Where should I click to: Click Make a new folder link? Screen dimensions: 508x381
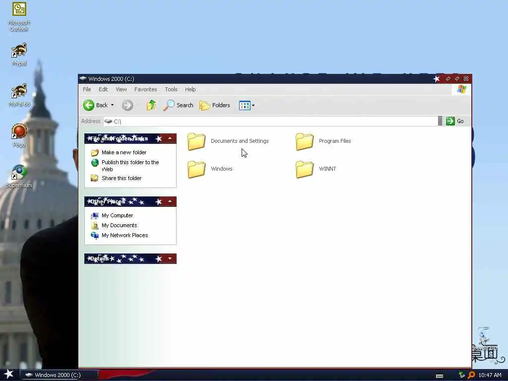124,152
